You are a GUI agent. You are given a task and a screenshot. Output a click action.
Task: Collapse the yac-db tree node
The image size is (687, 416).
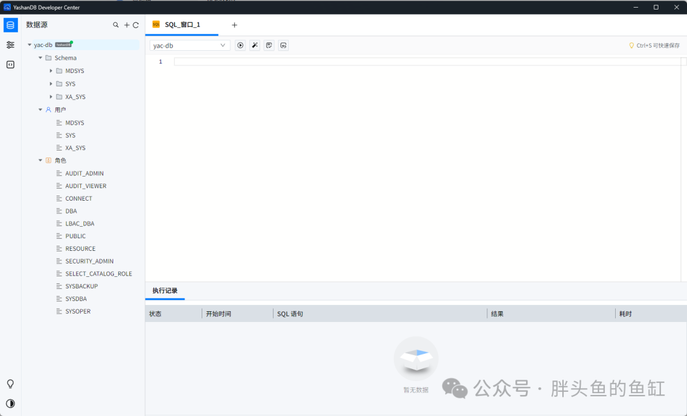pyautogui.click(x=29, y=44)
